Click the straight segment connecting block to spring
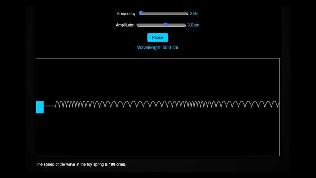This screenshot has height=178, width=316. tap(49, 106)
